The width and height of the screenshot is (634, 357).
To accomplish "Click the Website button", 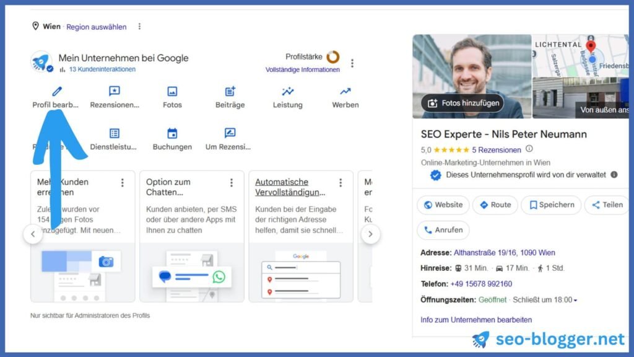I will click(x=443, y=205).
